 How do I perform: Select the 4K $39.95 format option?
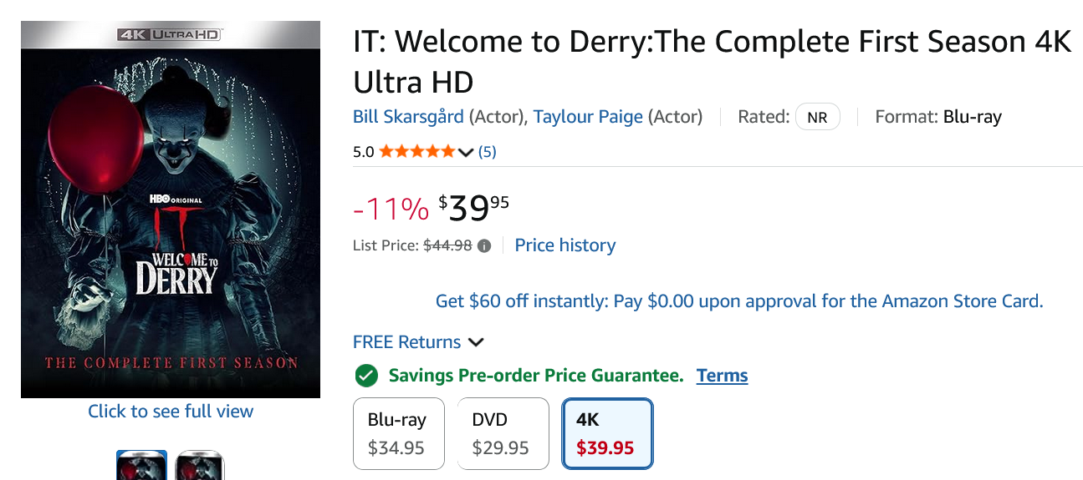606,433
